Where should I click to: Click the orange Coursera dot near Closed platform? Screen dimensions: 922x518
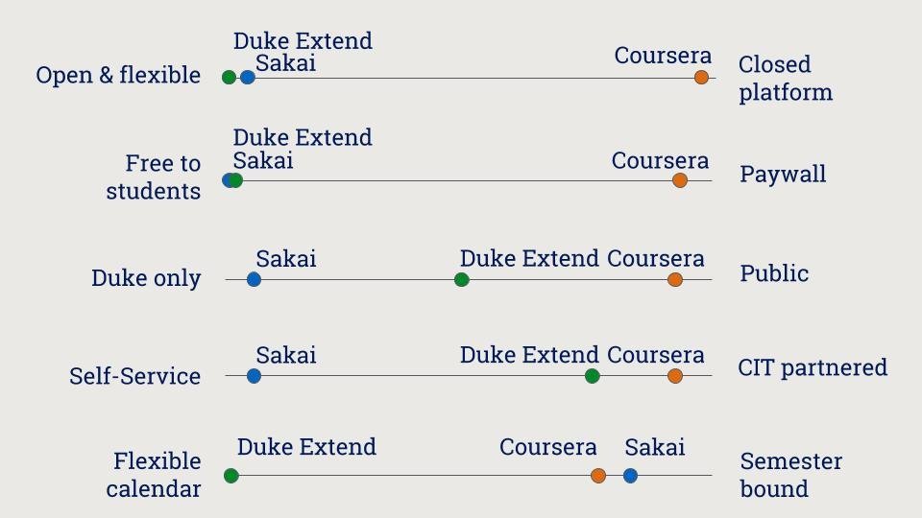point(701,78)
